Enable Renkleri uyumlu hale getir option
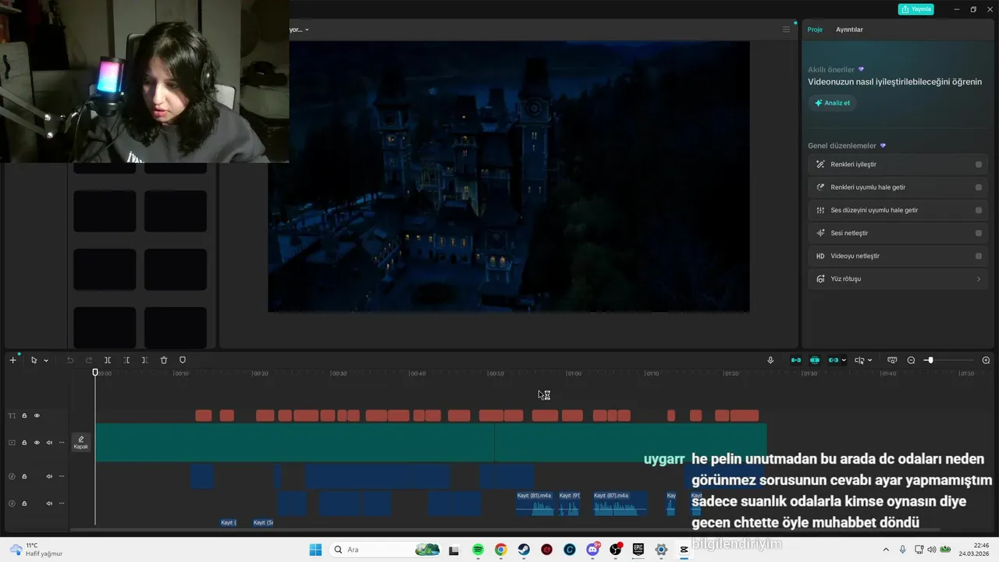Screen dimensions: 999x562 pyautogui.click(x=979, y=187)
